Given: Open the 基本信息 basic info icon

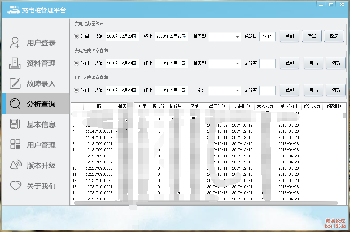Looking at the screenshot, I should pos(15,124).
